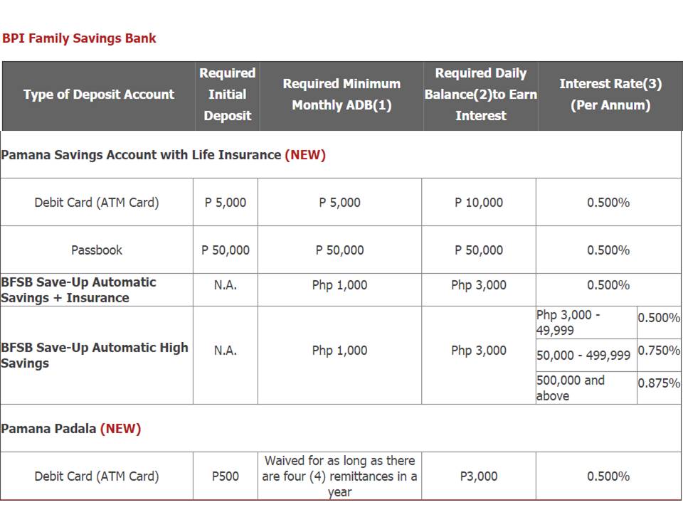Click the Required Initial Deposit column header
Image resolution: width=683 pixels, height=512 pixels.
tap(228, 95)
